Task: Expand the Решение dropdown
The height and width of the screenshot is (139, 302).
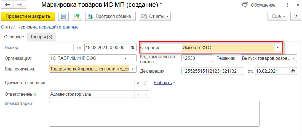Action: coord(293,58)
